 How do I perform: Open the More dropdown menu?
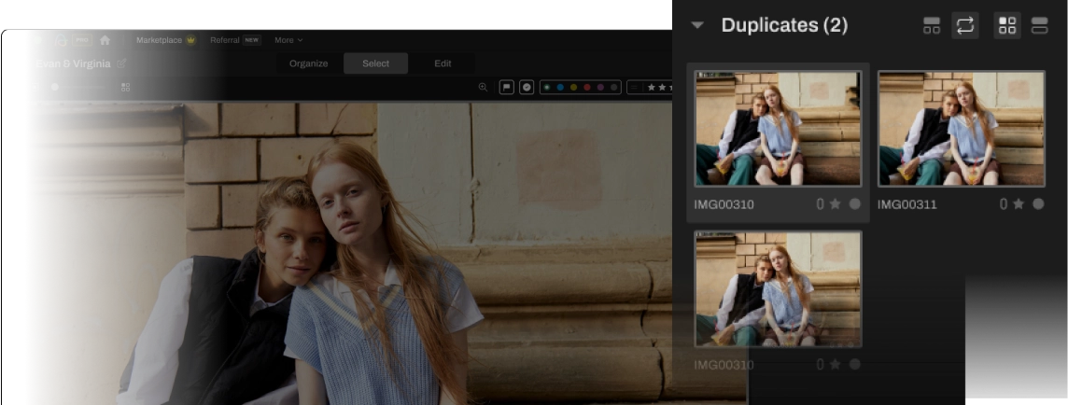click(x=288, y=40)
